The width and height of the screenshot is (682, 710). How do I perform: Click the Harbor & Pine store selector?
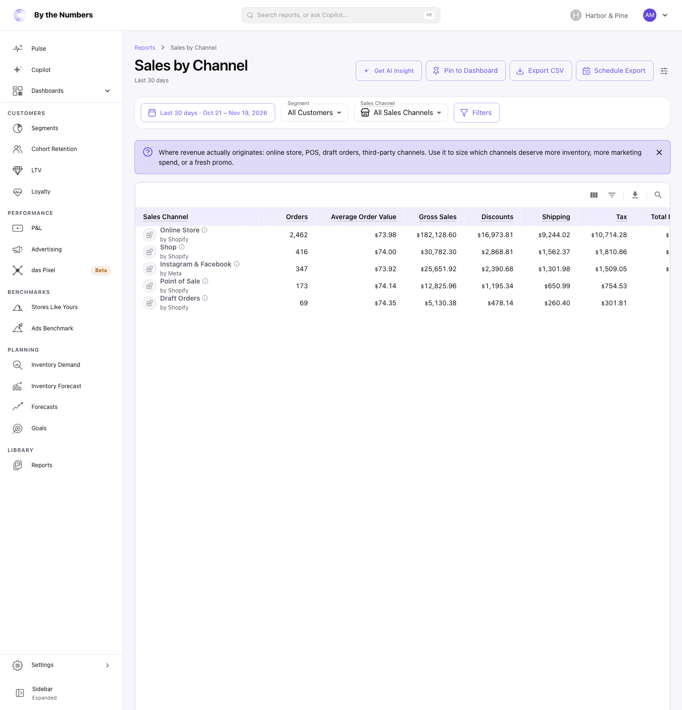pos(599,15)
